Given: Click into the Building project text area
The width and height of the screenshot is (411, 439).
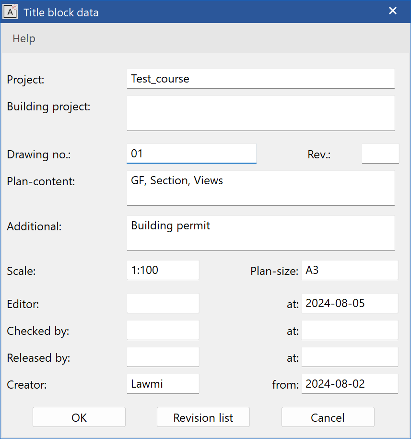Looking at the screenshot, I should [x=260, y=113].
